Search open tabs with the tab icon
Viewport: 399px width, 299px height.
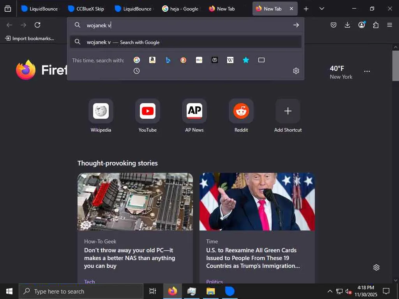pyautogui.click(x=261, y=60)
